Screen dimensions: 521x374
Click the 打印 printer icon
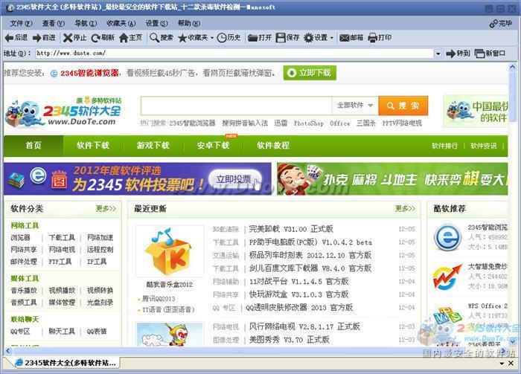pyautogui.click(x=372, y=37)
